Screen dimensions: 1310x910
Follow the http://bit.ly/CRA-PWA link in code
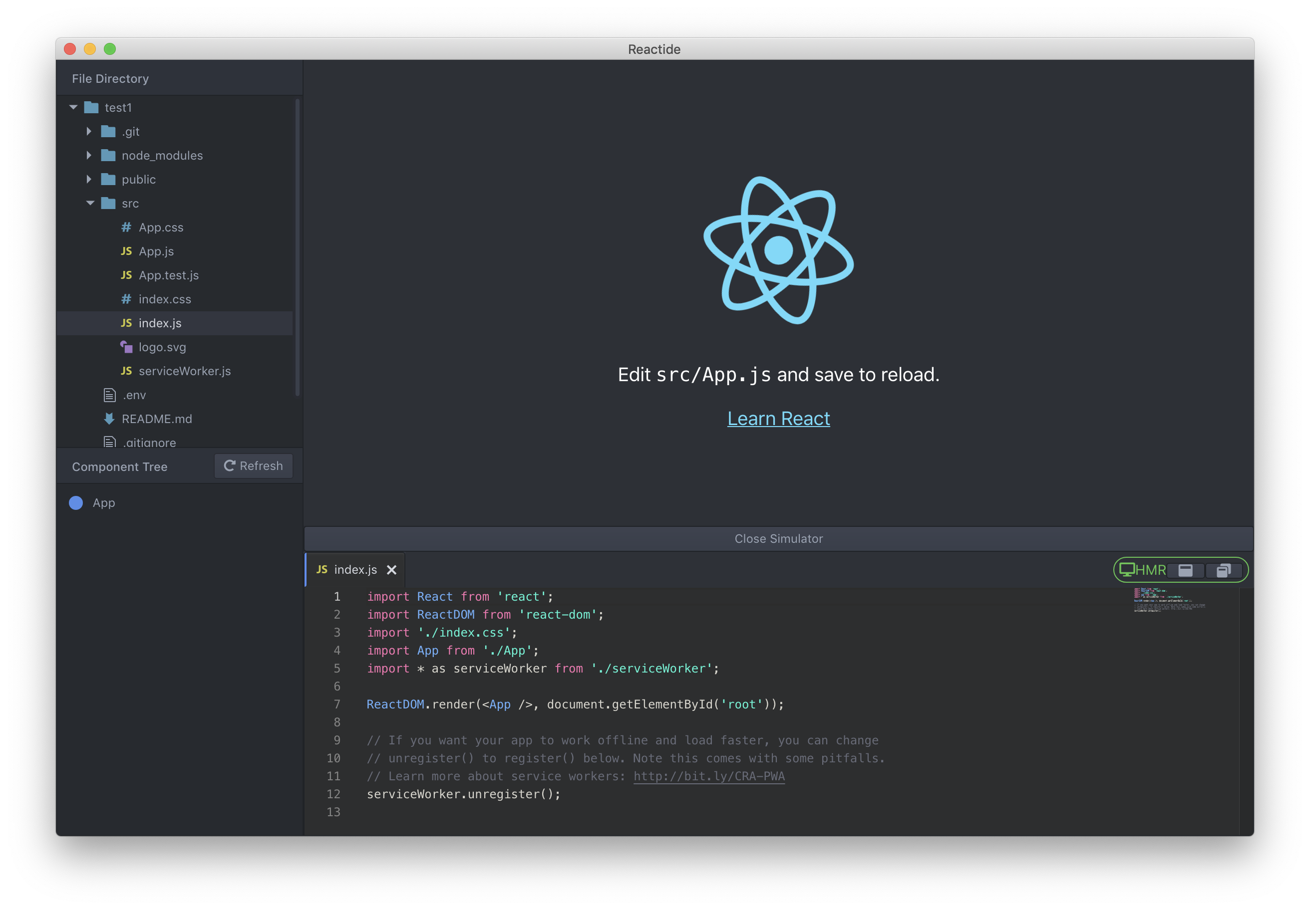[708, 776]
